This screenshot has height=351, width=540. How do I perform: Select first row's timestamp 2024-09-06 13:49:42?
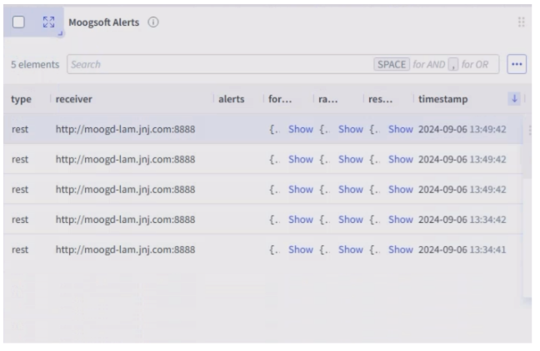pyautogui.click(x=462, y=129)
